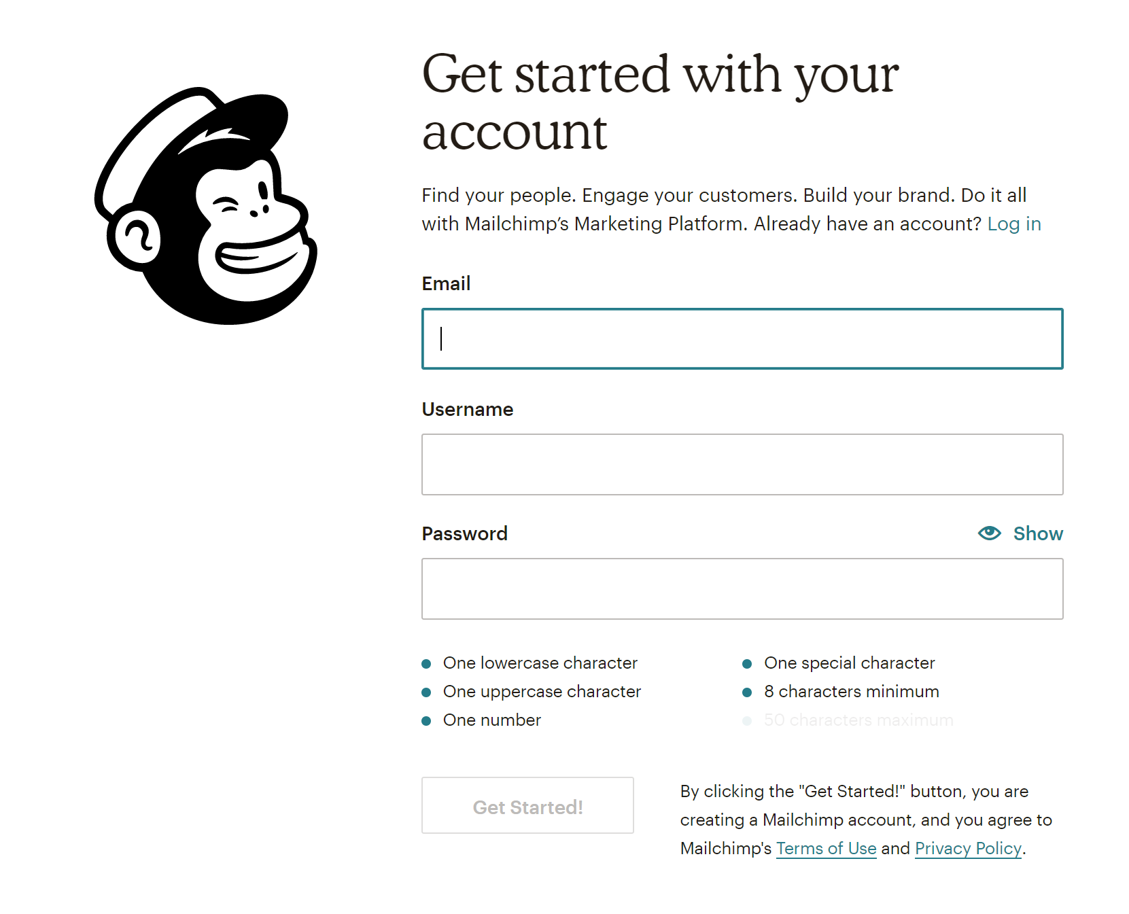This screenshot has width=1129, height=914.
Task: Focus the Email input field
Action: [x=742, y=339]
